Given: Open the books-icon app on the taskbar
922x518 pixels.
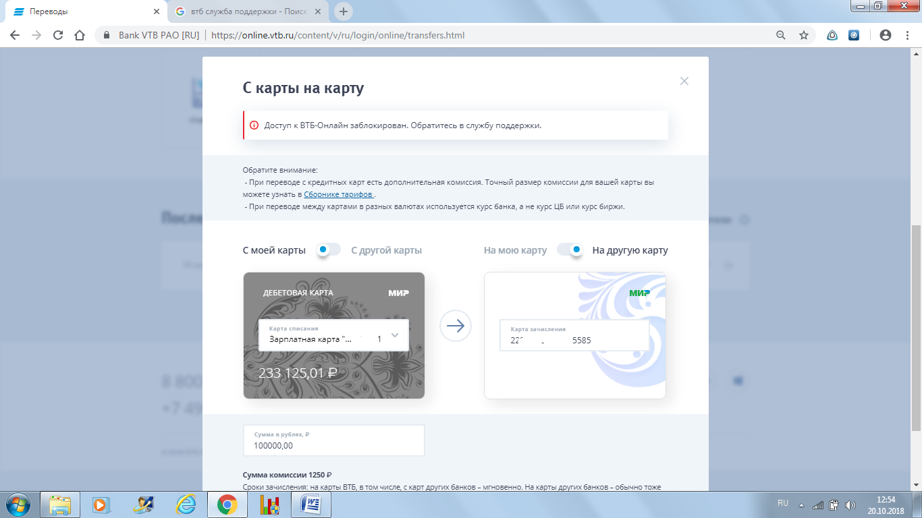Looking at the screenshot, I should [x=270, y=505].
